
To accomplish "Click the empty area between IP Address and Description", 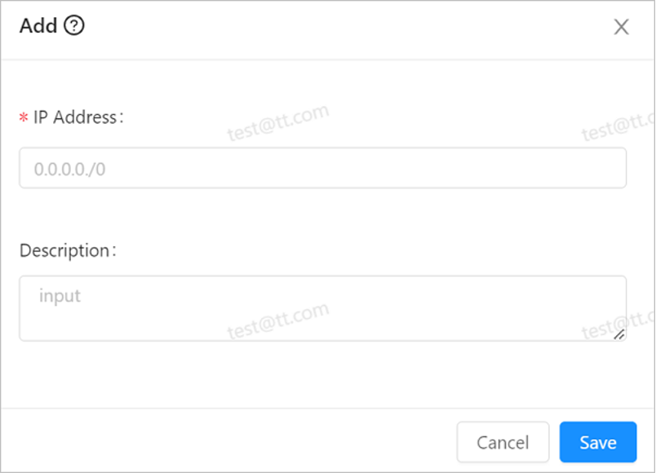I will (322, 215).
